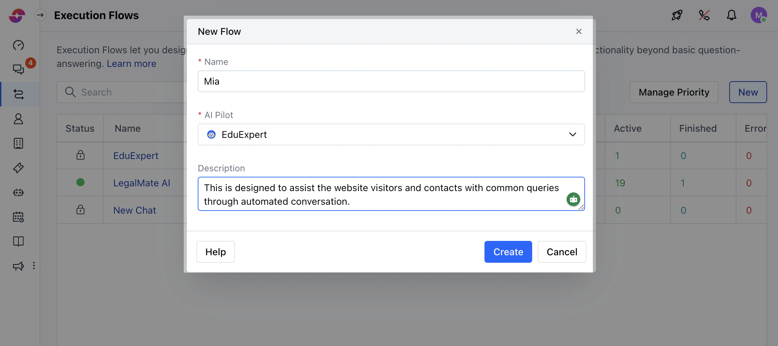Follow the Learn more link
The width and height of the screenshot is (778, 346).
tap(132, 64)
